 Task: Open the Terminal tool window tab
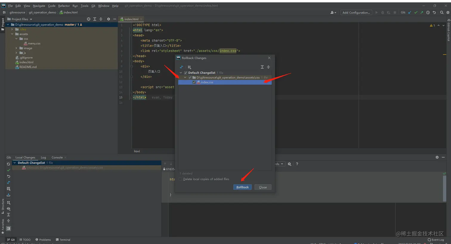63,240
